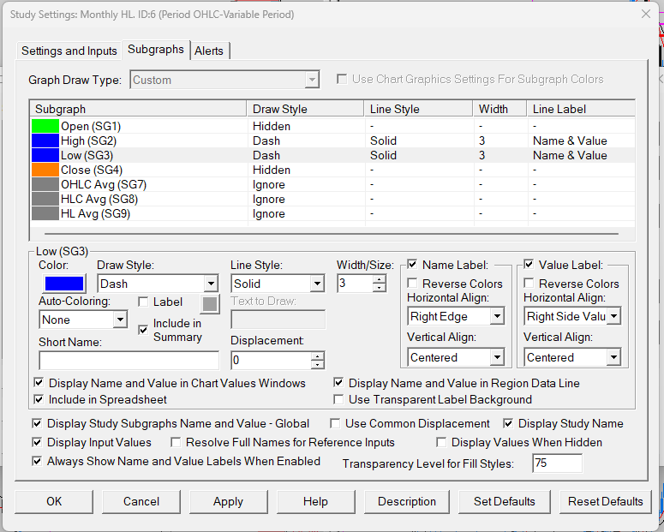The height and width of the screenshot is (532, 664).
Task: Click the Transparency Level input field
Action: [556, 463]
